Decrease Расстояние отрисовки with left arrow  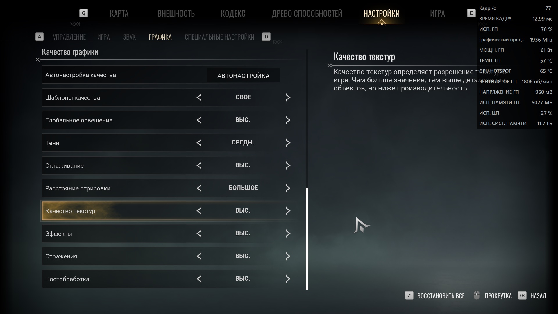199,188
